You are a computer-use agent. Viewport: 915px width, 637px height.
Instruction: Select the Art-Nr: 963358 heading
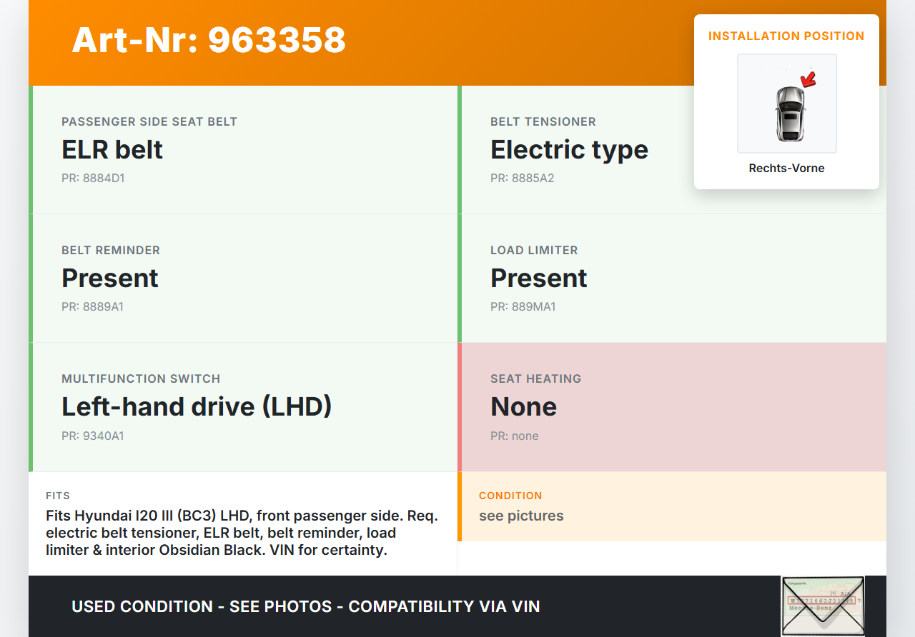pyautogui.click(x=209, y=40)
